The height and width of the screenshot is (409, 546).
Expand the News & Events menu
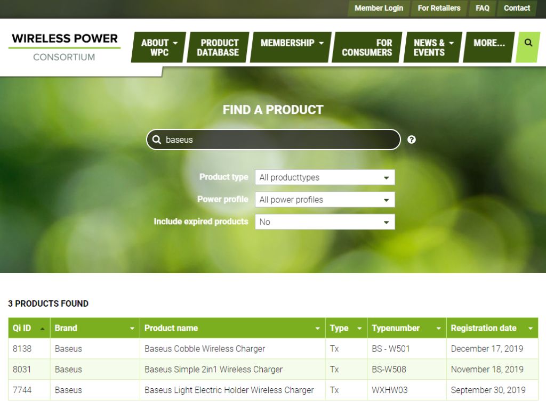433,47
